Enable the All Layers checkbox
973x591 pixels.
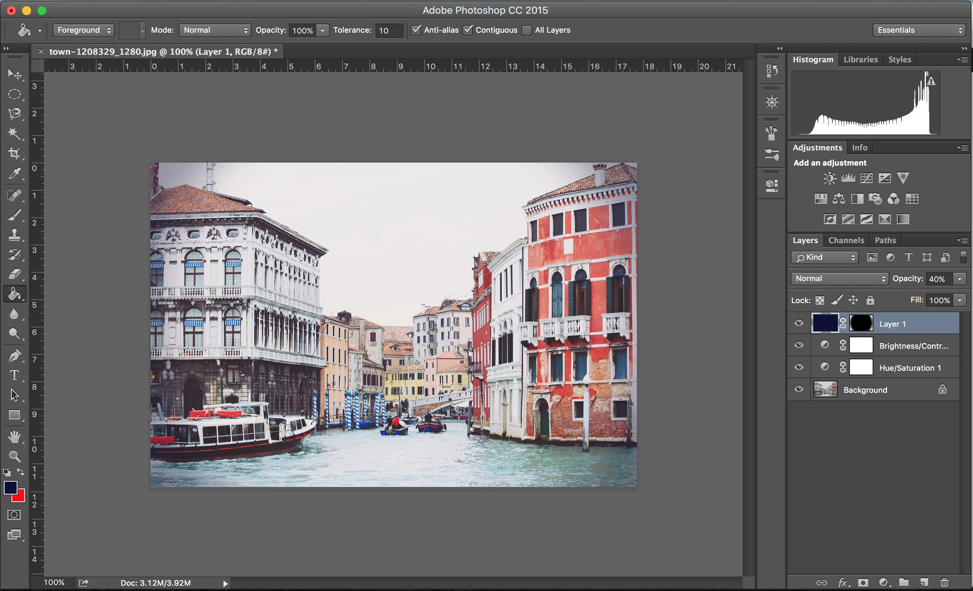(527, 30)
